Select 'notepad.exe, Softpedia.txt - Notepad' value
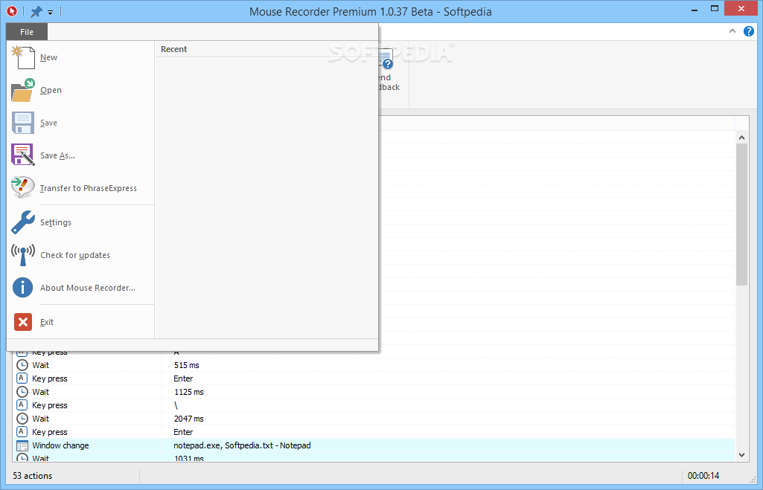 [x=242, y=445]
